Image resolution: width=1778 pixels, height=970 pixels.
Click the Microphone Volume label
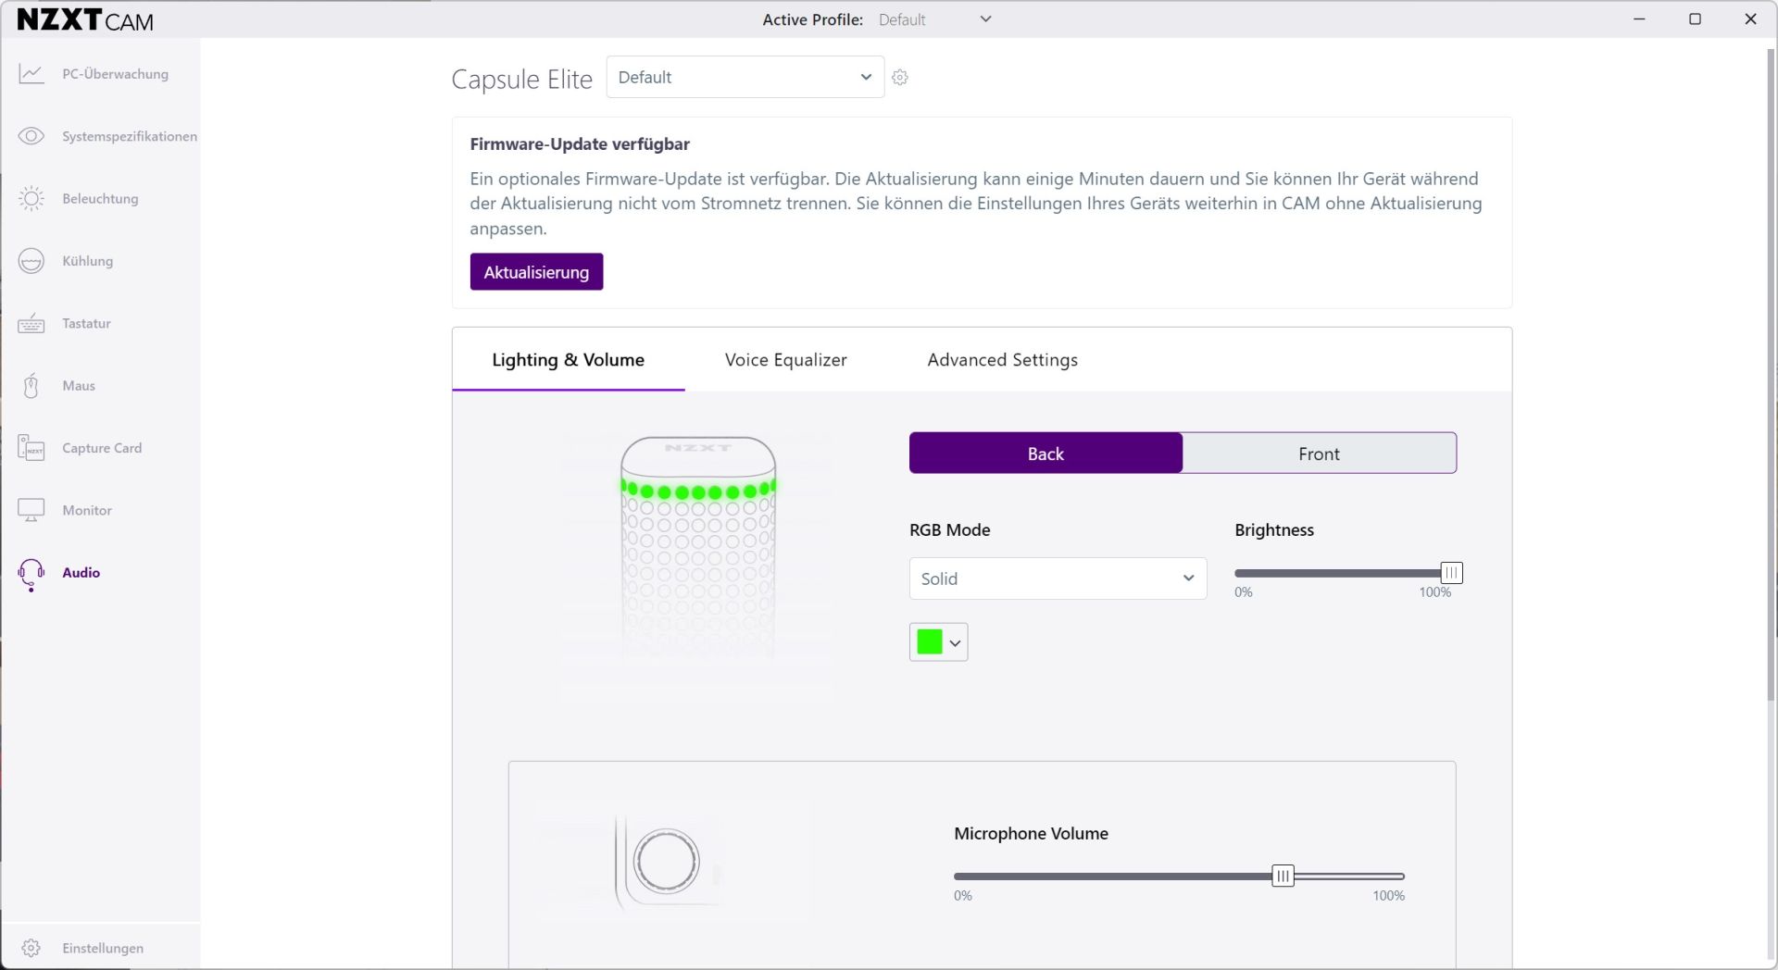1031,833
